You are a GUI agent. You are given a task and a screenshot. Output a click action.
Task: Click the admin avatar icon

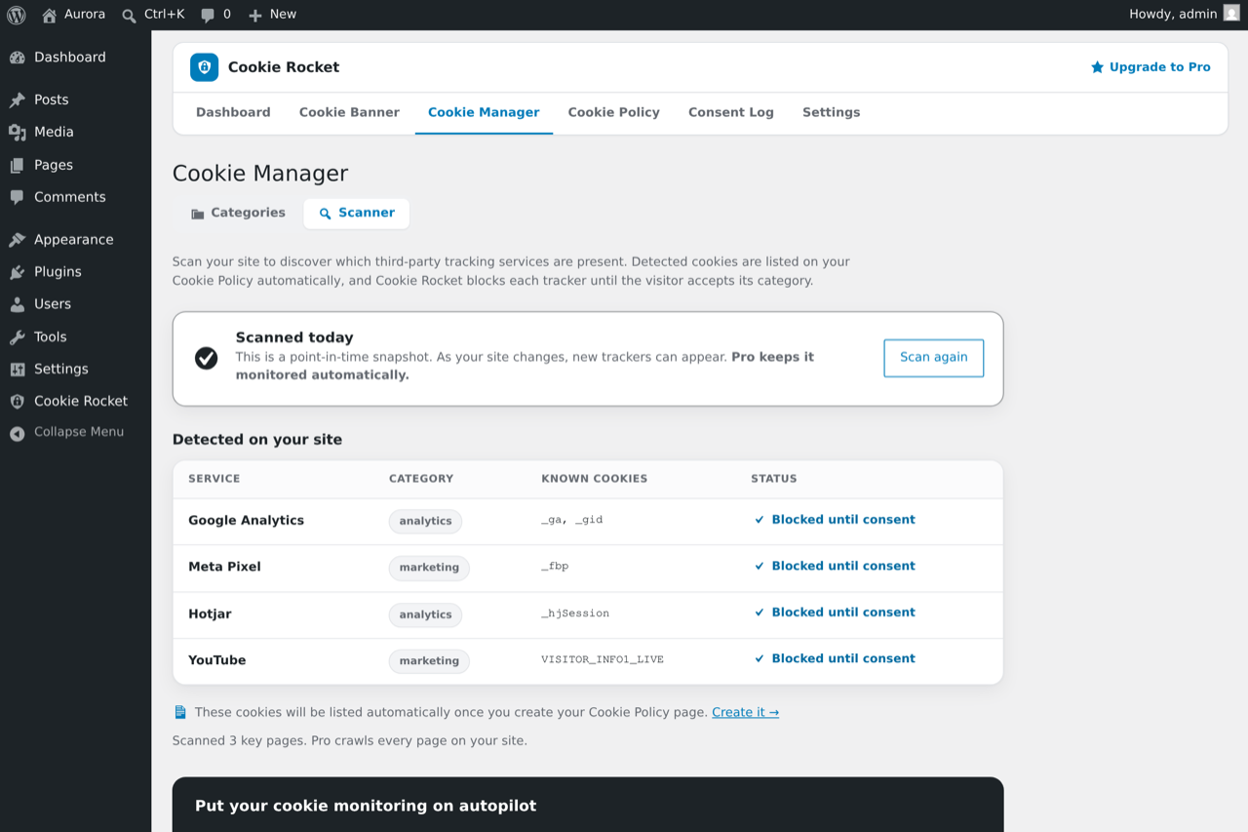tap(1231, 14)
